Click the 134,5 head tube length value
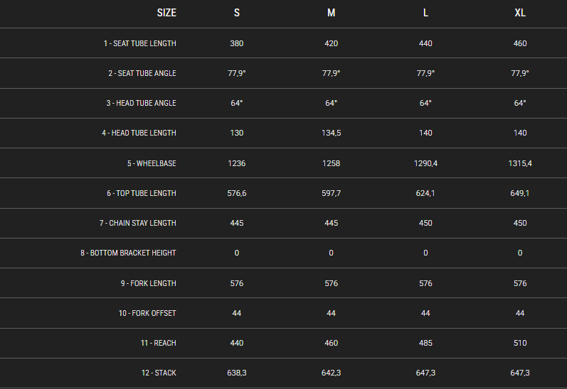Image resolution: width=567 pixels, height=389 pixels. coord(332,133)
